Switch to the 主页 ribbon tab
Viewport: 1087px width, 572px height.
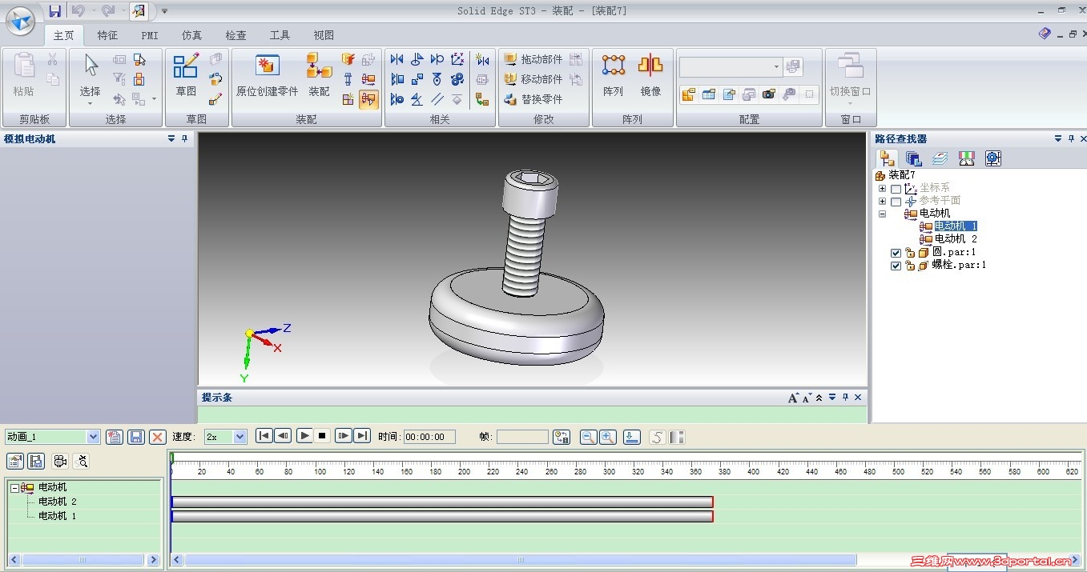pyautogui.click(x=63, y=35)
